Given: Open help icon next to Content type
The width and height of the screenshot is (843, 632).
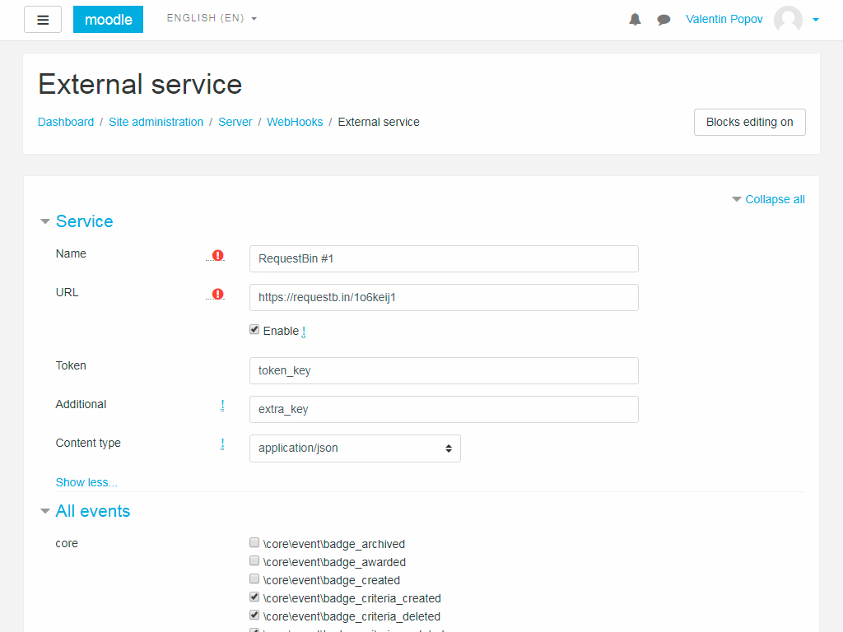Looking at the screenshot, I should (222, 444).
